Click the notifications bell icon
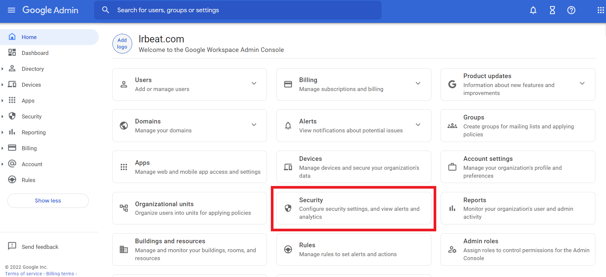 click(x=533, y=10)
